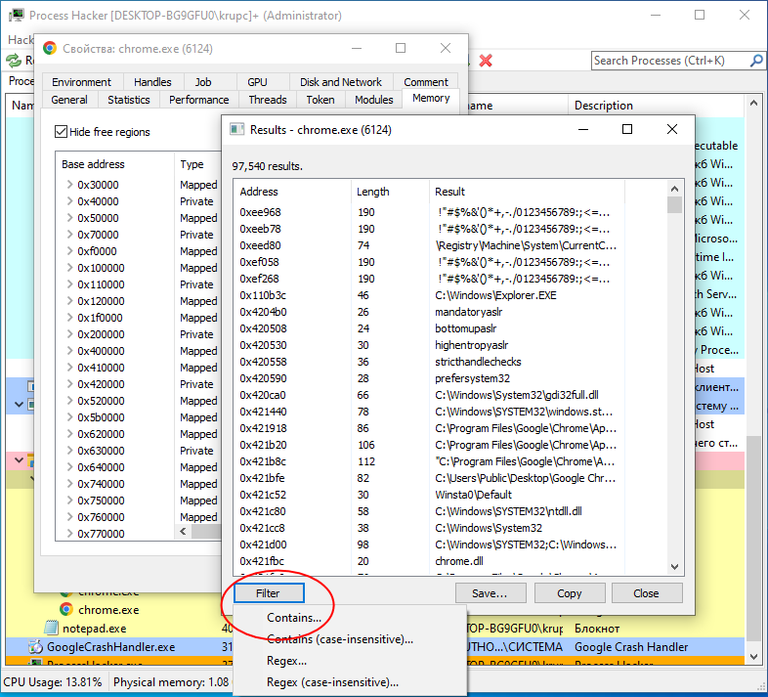Select result row 0xeed80 Registry path
This screenshot has width=768, height=697.
point(449,245)
